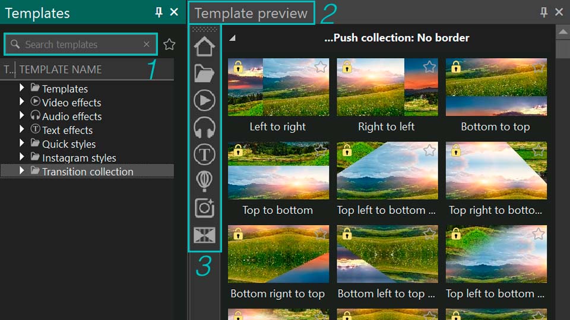Click the Template preview panel title

[251, 13]
